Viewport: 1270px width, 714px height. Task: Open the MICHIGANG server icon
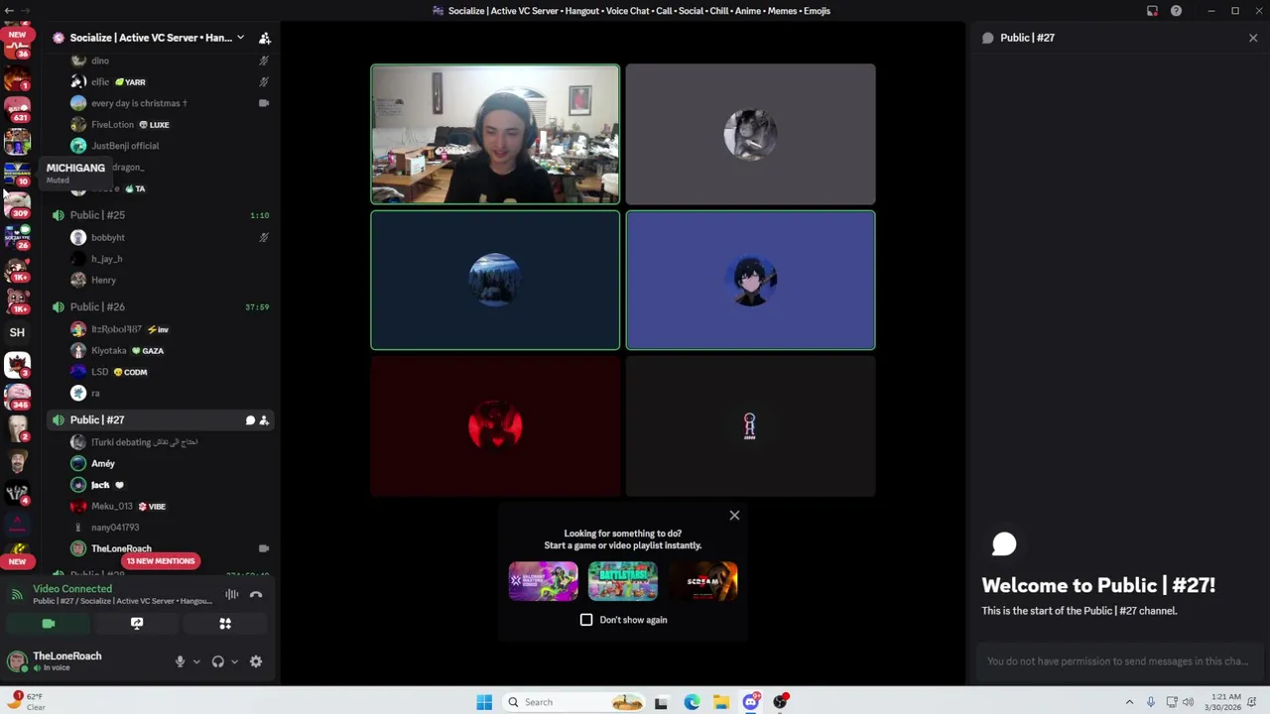17,173
